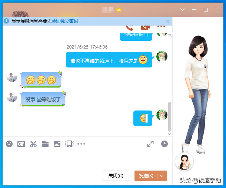The image size is (226, 188).
Task: Maximize the chat window
Action: [x=206, y=10]
